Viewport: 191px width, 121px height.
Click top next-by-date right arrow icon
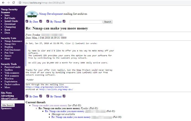(x=41, y=21)
